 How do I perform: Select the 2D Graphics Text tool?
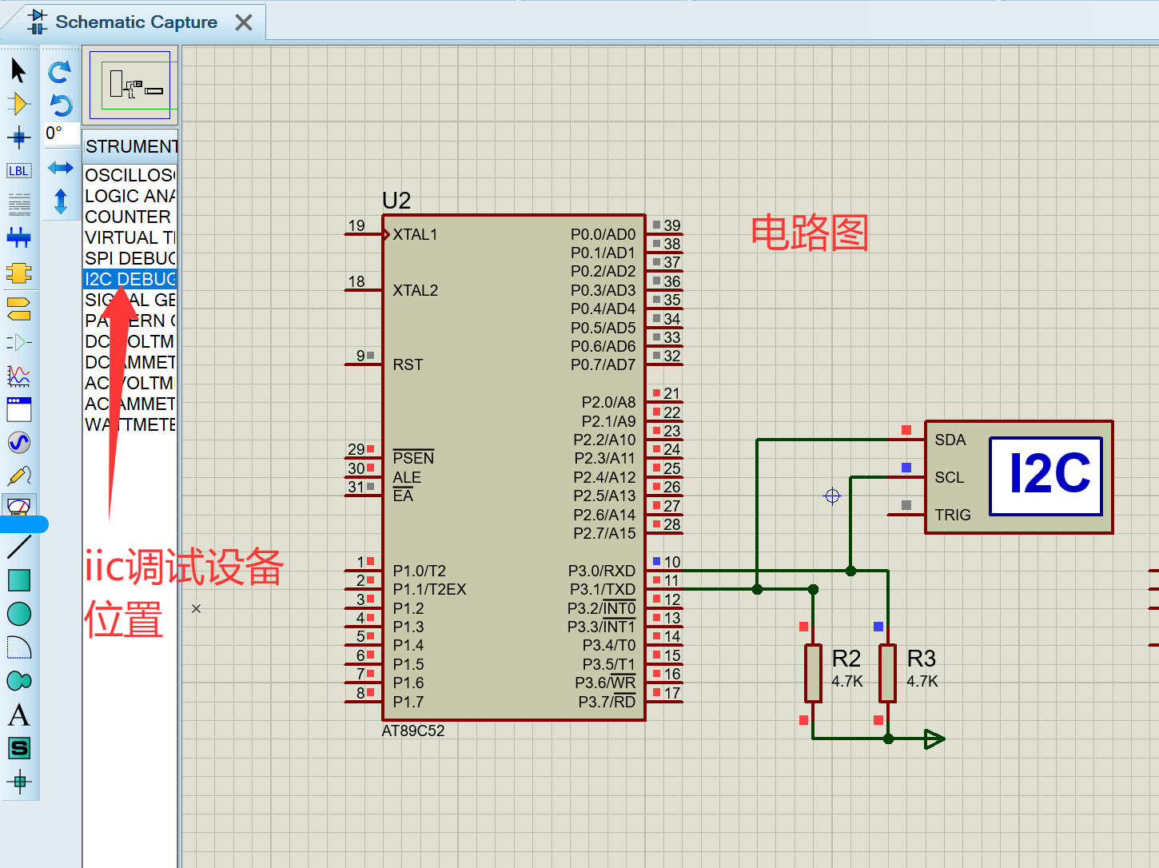18,715
